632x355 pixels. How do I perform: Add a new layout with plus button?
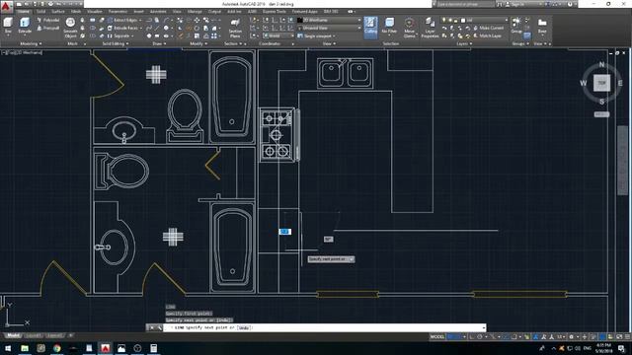pos(71,335)
